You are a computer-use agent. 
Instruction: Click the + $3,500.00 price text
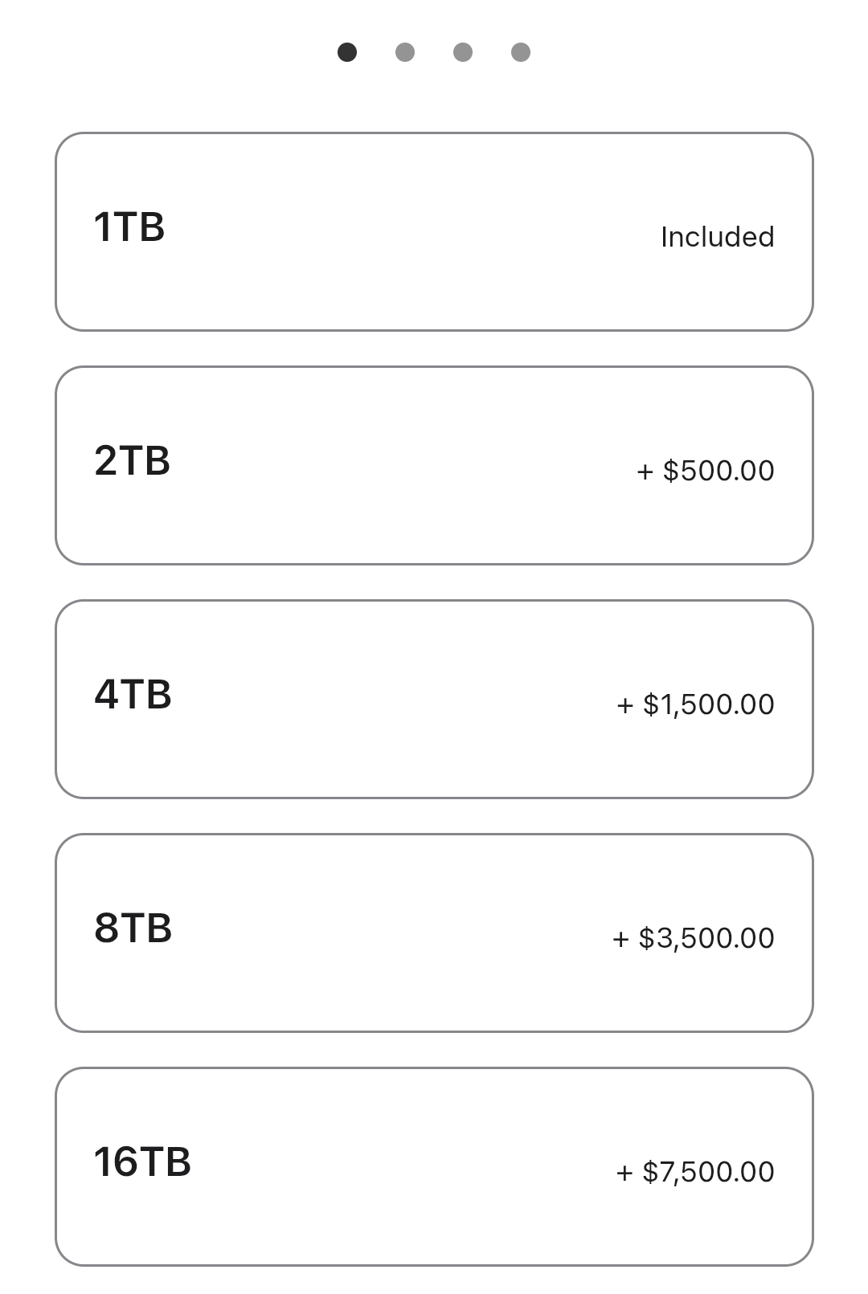693,938
